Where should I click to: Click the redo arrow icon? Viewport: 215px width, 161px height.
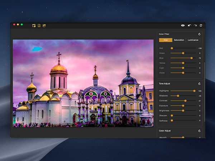point(195,25)
